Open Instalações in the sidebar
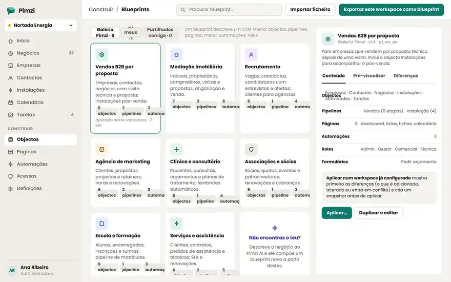 pos(40,90)
